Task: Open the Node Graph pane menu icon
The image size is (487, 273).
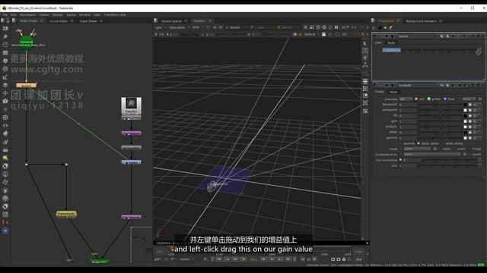Action: (x=14, y=20)
